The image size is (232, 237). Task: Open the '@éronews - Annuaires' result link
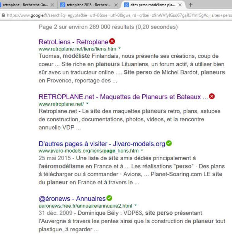pos(72,198)
